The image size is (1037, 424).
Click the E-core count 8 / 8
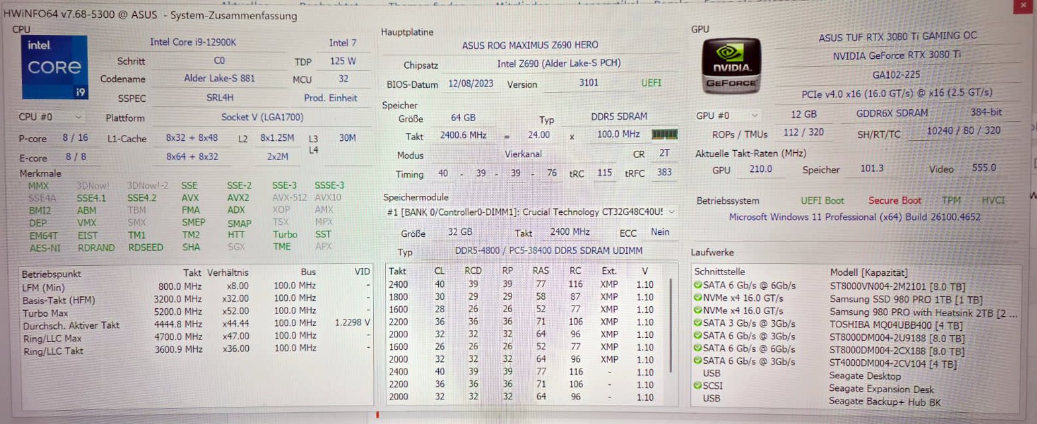pos(75,157)
